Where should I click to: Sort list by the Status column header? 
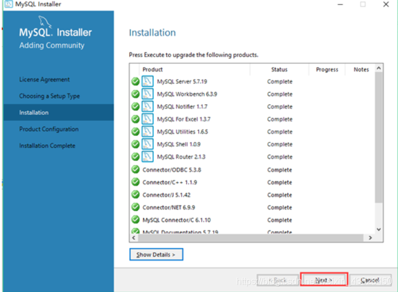279,69
